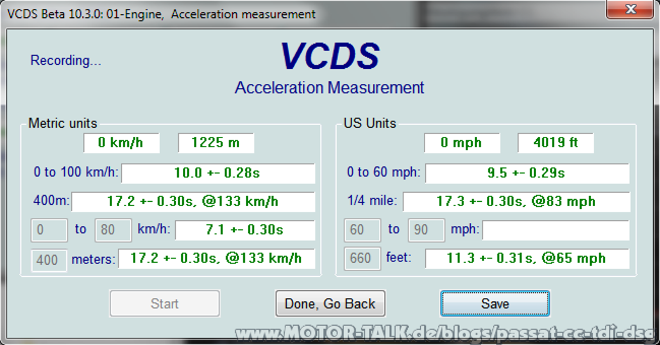Screen dimensions: 660x345
Task: Select the 7.1 +- 0.30s result
Action: (245, 230)
